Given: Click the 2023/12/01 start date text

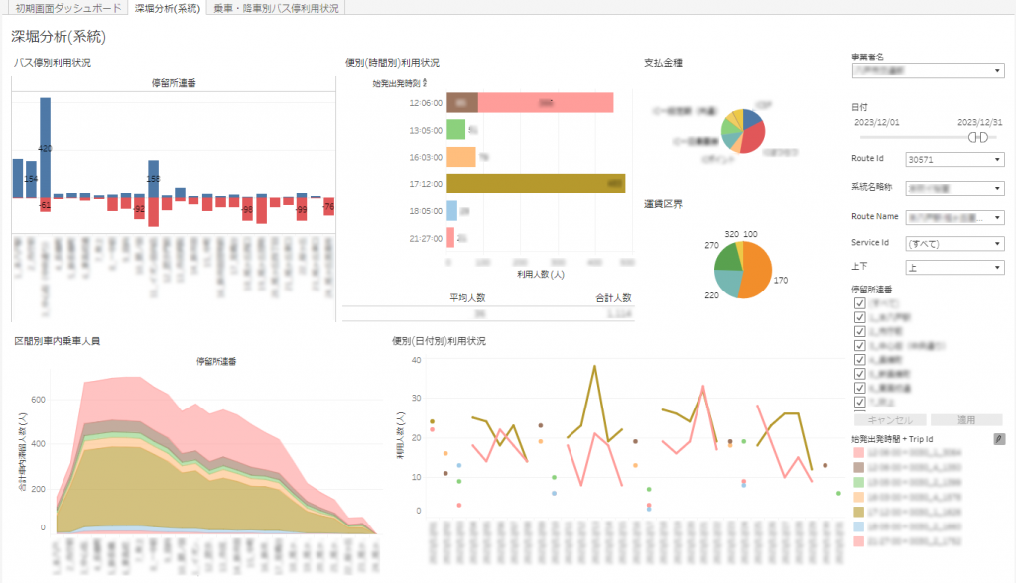Looking at the screenshot, I should pos(877,122).
